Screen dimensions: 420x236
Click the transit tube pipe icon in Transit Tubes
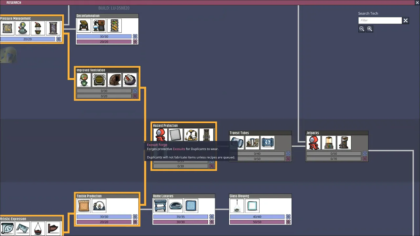click(x=237, y=143)
